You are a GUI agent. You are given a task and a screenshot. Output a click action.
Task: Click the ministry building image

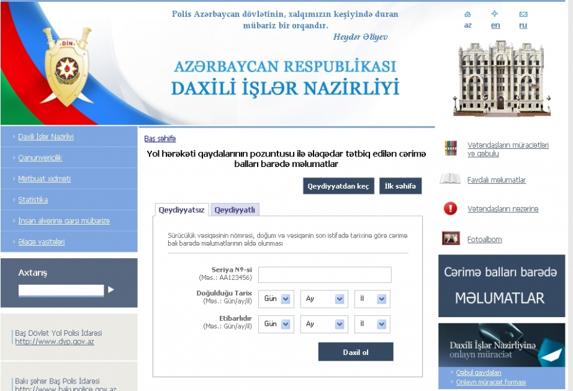tap(502, 79)
